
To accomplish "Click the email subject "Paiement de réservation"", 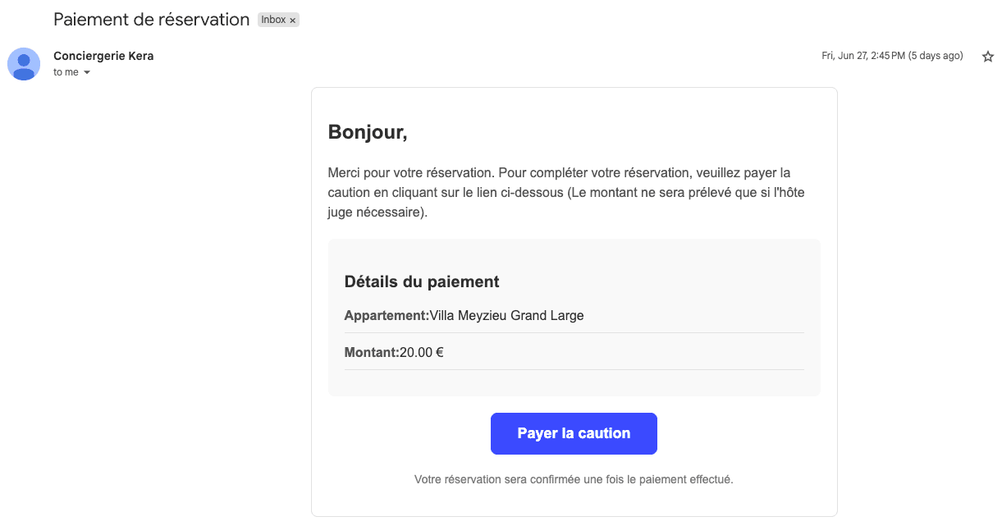I will click(x=151, y=20).
